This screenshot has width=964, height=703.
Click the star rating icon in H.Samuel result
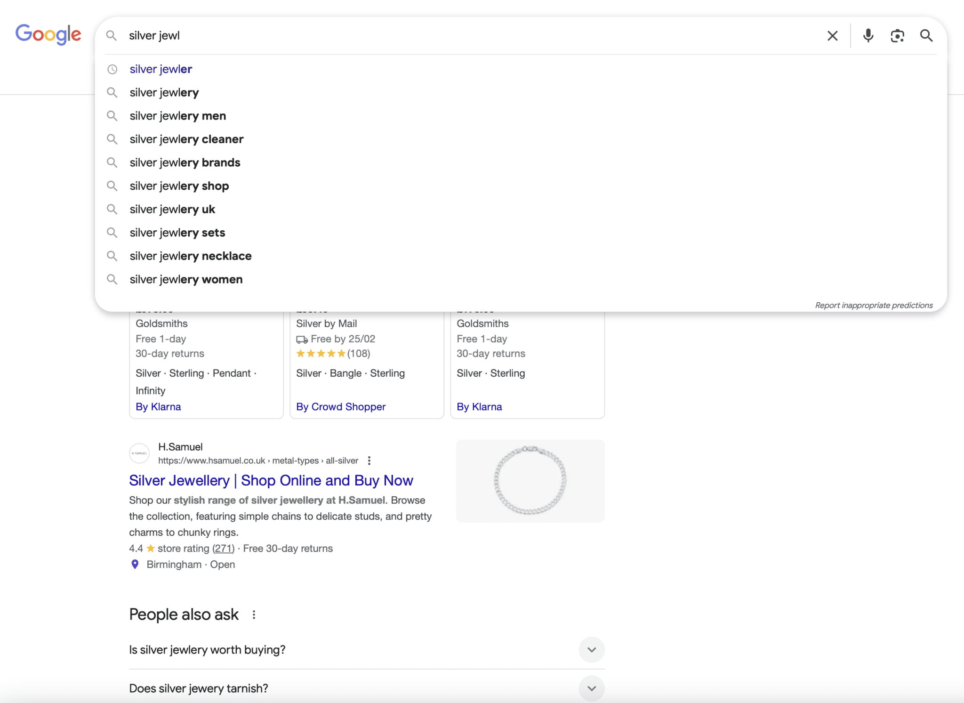click(150, 548)
